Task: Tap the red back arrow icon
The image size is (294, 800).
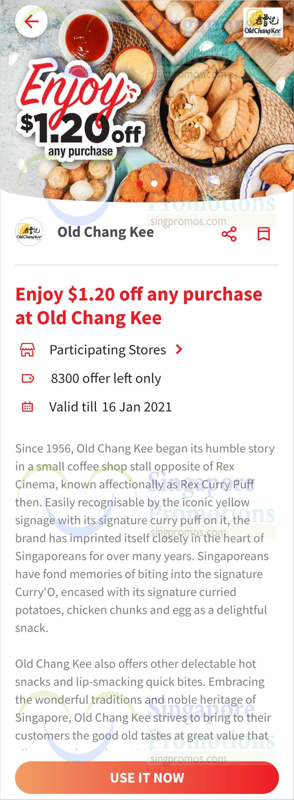Action: click(31, 22)
